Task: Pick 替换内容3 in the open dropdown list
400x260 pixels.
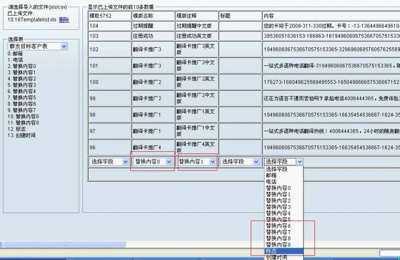Action: (x=278, y=207)
